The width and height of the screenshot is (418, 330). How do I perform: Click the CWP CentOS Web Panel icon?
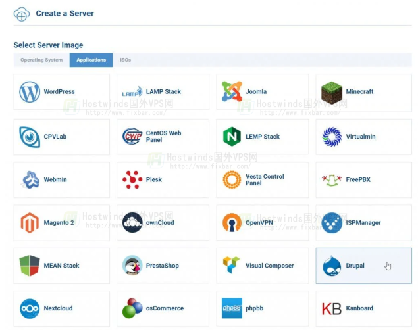pyautogui.click(x=132, y=136)
